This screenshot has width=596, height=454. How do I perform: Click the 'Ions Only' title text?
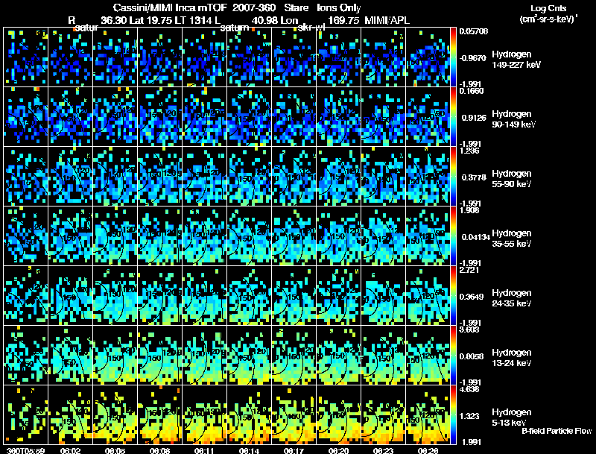(x=339, y=7)
